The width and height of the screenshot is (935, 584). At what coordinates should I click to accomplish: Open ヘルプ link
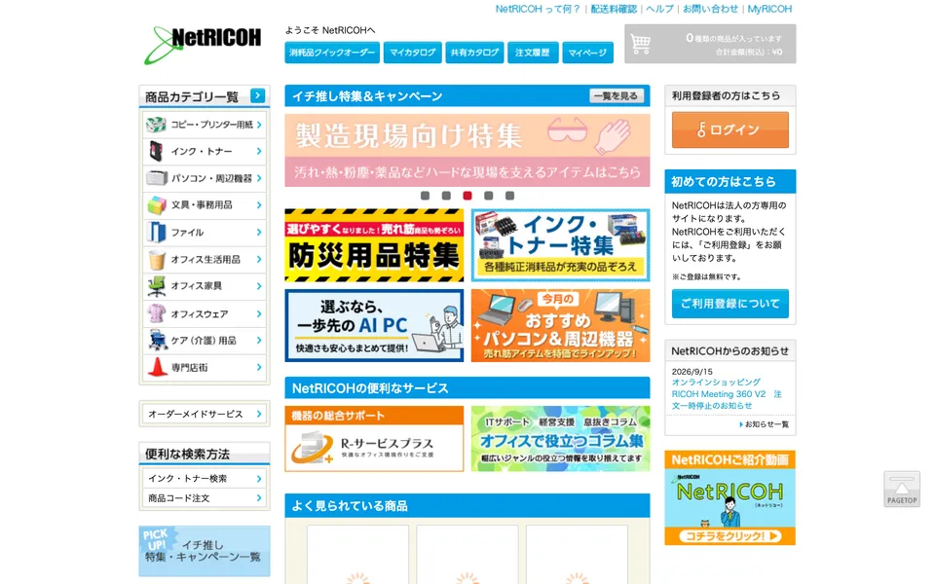pyautogui.click(x=659, y=9)
